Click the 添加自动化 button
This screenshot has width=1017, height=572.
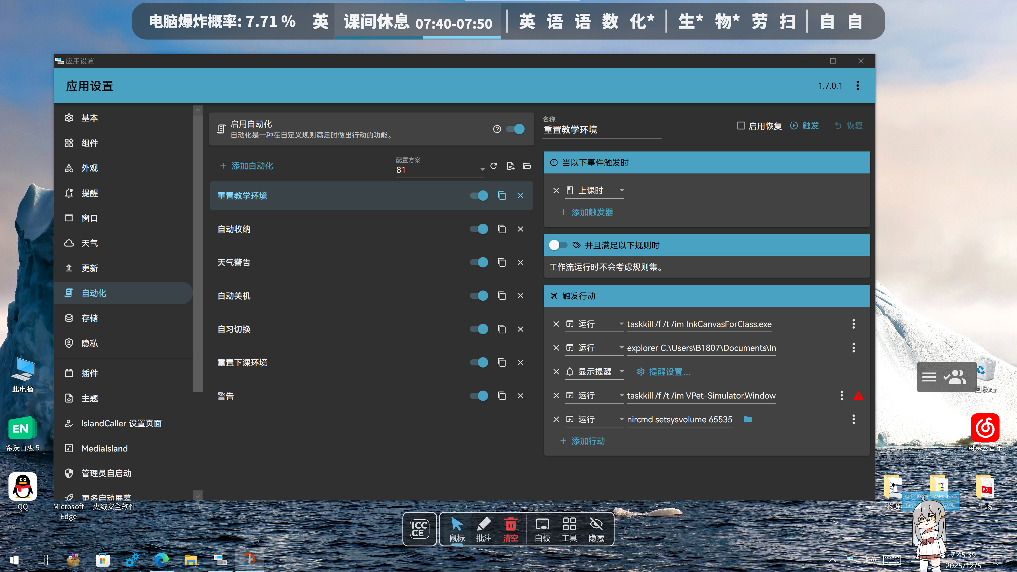tap(246, 166)
